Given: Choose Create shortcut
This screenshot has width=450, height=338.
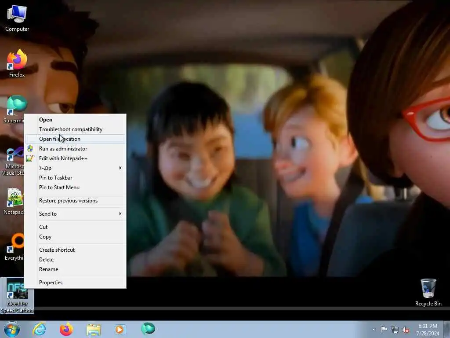Looking at the screenshot, I should [75, 250].
